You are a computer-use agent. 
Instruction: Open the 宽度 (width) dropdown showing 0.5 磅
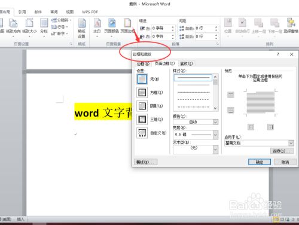coord(196,135)
